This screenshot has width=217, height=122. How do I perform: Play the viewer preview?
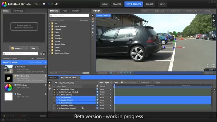[131, 73]
